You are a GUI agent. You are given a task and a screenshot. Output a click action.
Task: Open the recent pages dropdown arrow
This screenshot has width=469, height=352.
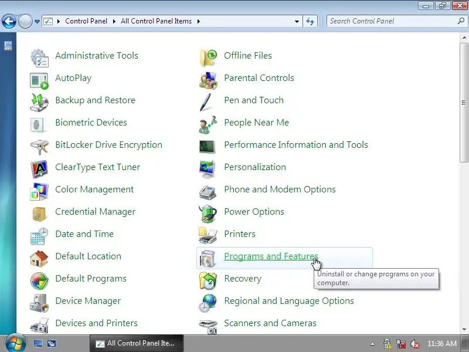coord(37,22)
